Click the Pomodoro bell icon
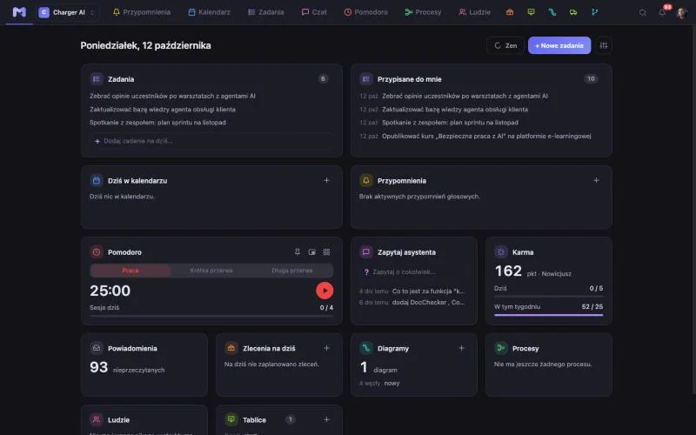The image size is (696, 435). pyautogui.click(x=298, y=252)
